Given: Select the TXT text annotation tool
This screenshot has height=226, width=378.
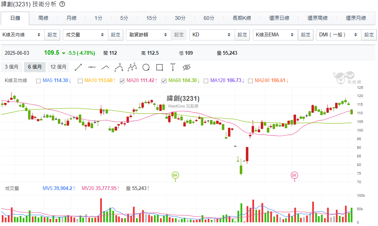Looking at the screenshot, I should (173, 67).
